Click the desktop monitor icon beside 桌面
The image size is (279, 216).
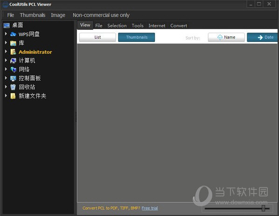7,26
